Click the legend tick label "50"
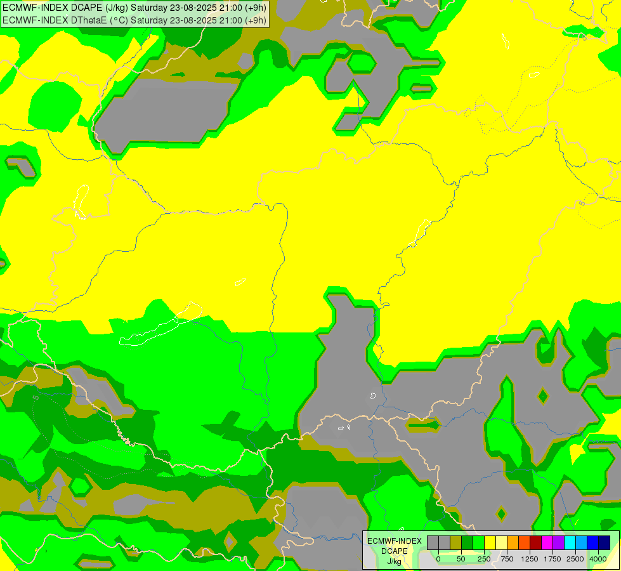The image size is (621, 571). click(x=461, y=559)
